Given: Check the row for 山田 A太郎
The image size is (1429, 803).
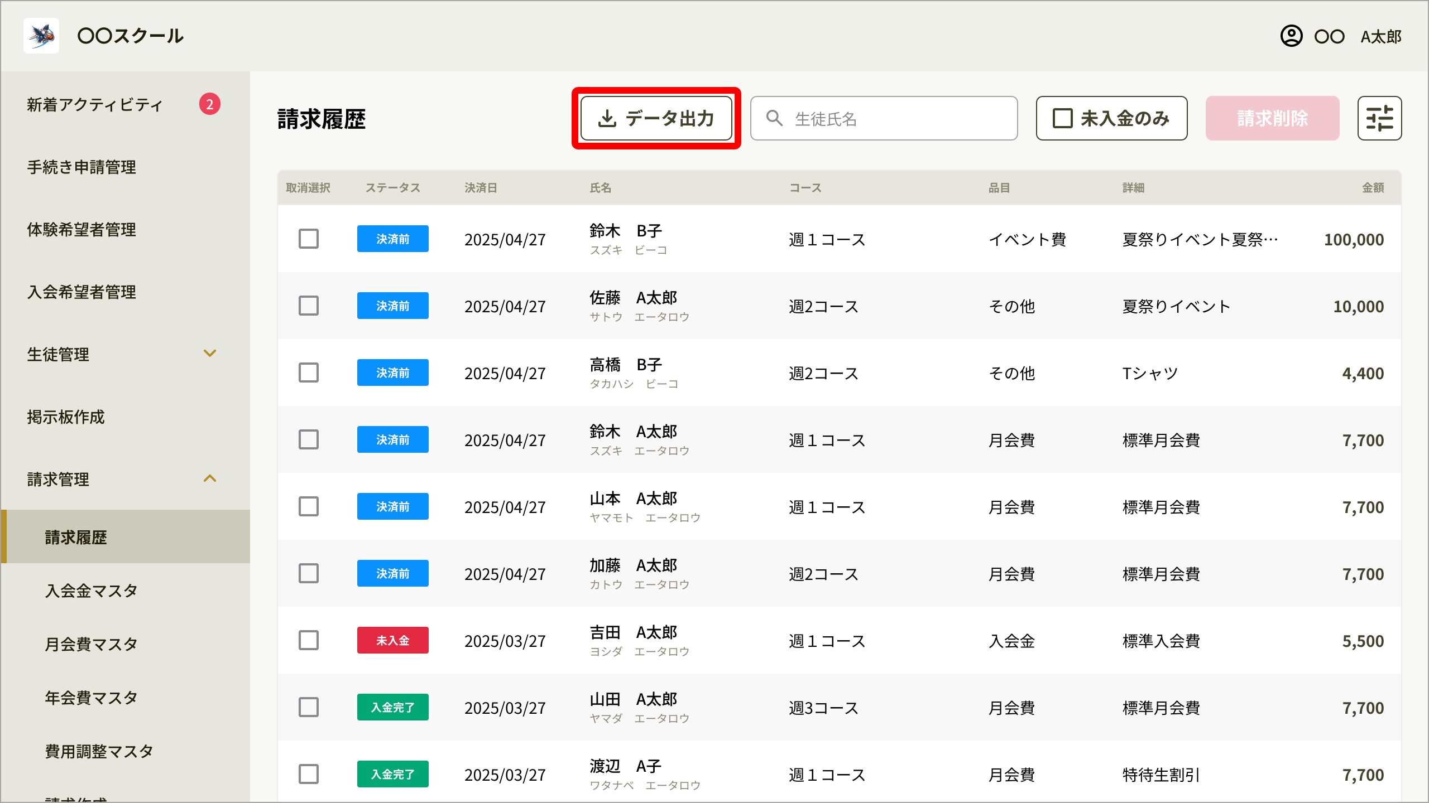Looking at the screenshot, I should click(309, 707).
